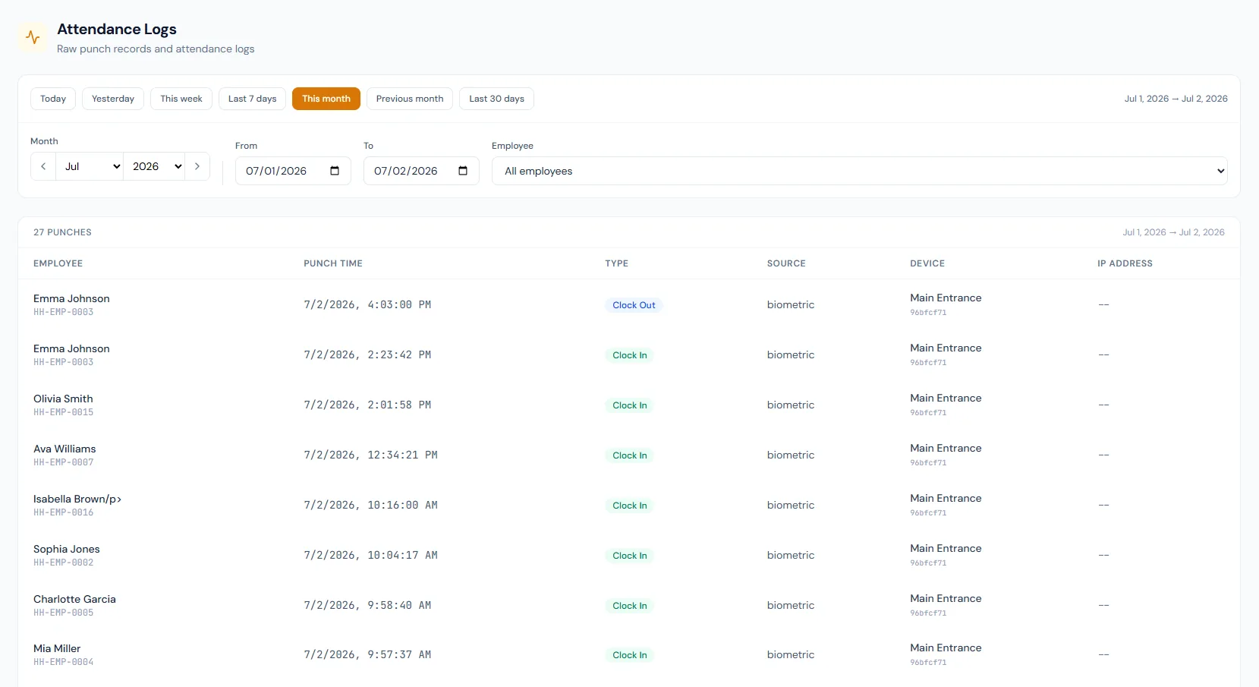Click employee ID HH-EMP-0015

[x=64, y=412]
